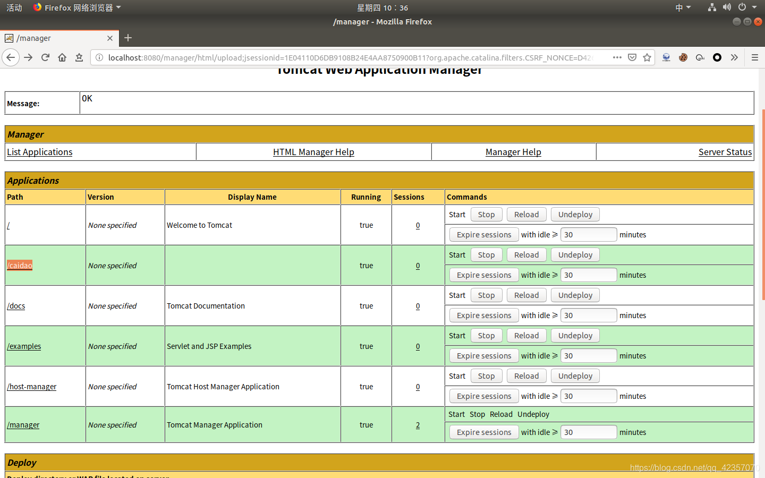Undeploy the root / application
Screen dimensions: 765x478
coord(575,215)
